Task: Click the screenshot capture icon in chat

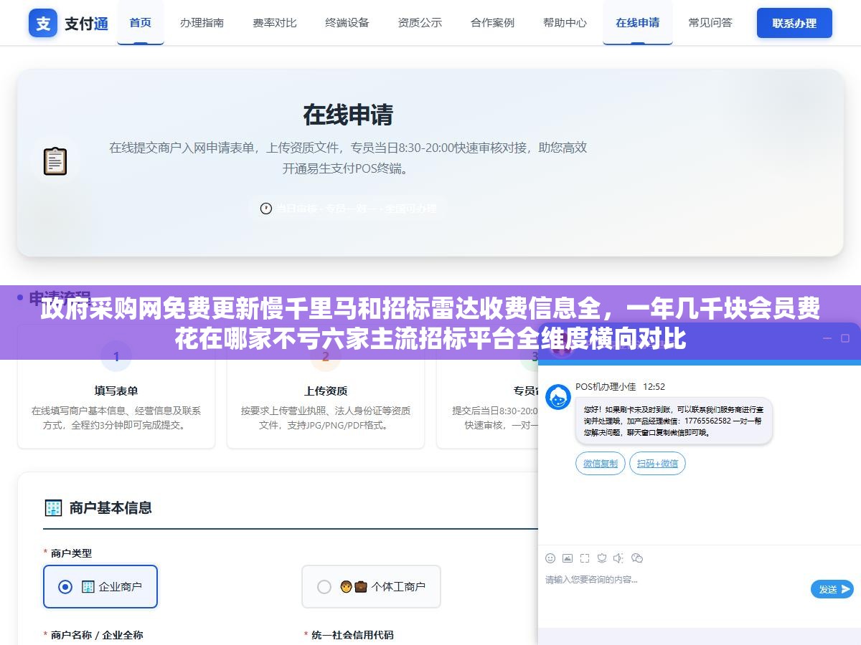Action: point(585,558)
